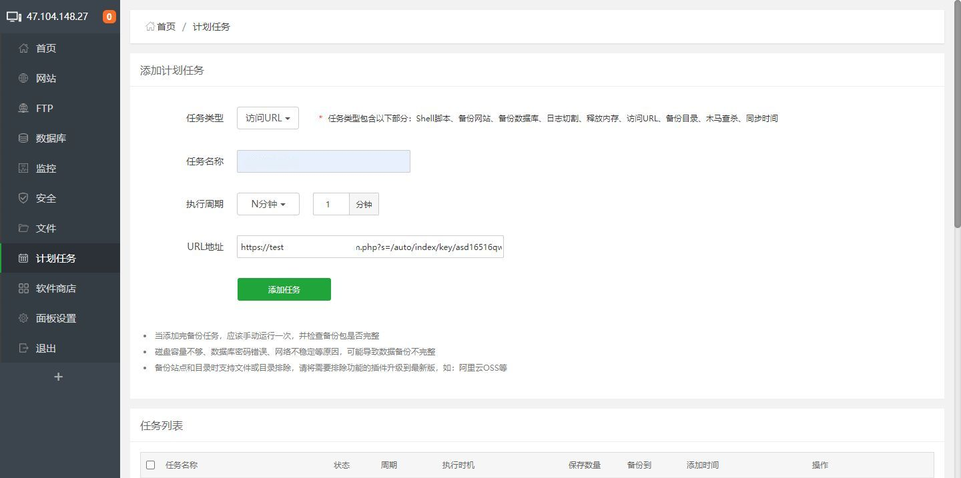961x478 pixels.
Task: Click the green 添加任务 button
Action: [284, 289]
